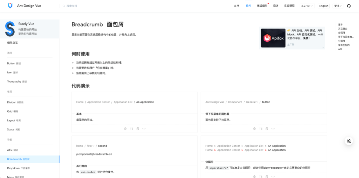Open Layout 布局 in the sidebar
The width and height of the screenshot is (359, 178).
pyautogui.click(x=30, y=120)
